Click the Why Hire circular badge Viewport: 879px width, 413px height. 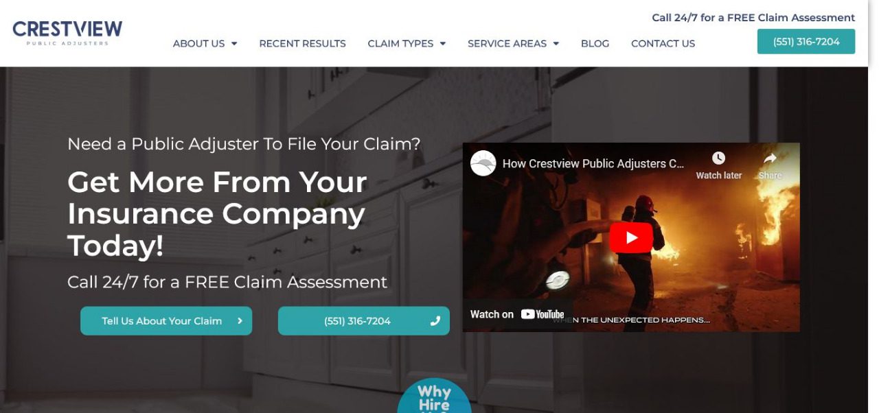pos(434,396)
